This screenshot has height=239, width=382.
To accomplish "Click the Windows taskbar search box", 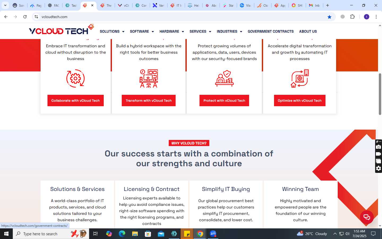I will [51, 234].
